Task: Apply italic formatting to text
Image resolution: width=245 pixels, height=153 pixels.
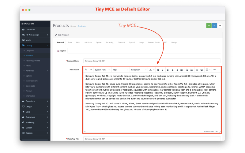Action: coord(163,70)
